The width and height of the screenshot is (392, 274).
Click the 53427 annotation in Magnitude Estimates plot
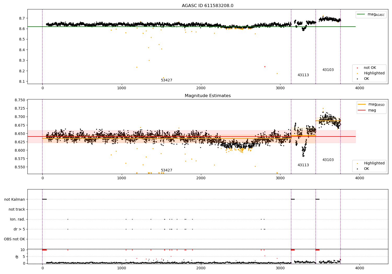pyautogui.click(x=166, y=170)
